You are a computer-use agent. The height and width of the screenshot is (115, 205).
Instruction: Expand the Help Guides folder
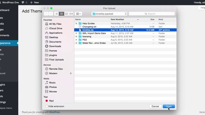76,23
